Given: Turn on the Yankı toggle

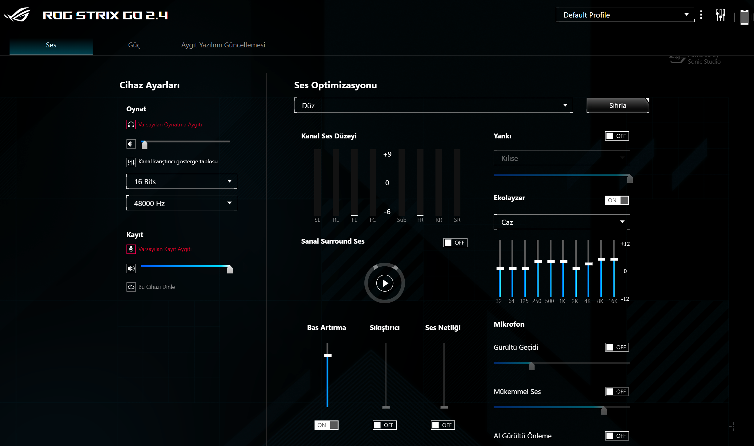Looking at the screenshot, I should click(617, 136).
